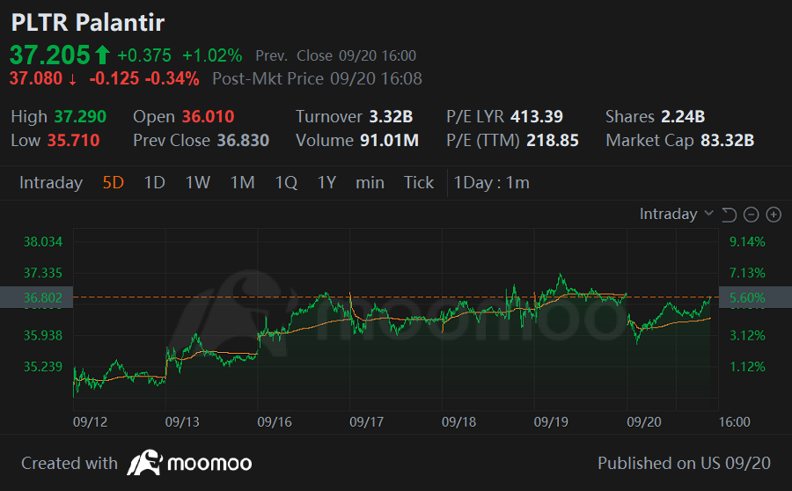This screenshot has height=491, width=792.
Task: Click the chart reset undo icon
Action: pyautogui.click(x=729, y=215)
